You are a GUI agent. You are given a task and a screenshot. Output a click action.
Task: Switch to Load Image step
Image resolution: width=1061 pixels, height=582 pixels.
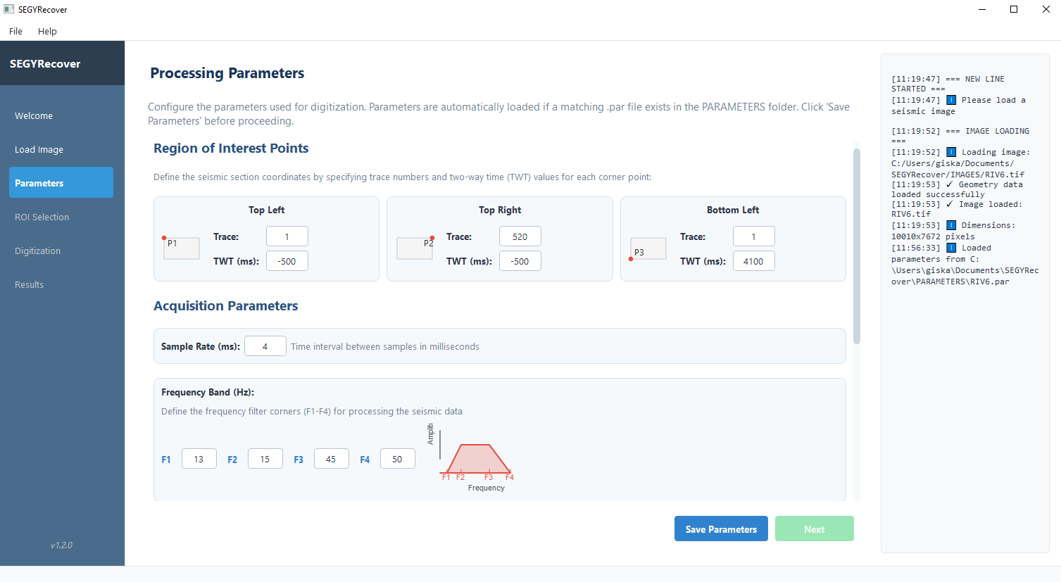tap(61, 149)
